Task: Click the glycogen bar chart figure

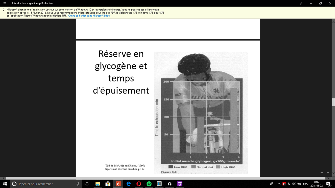Action: (201, 113)
